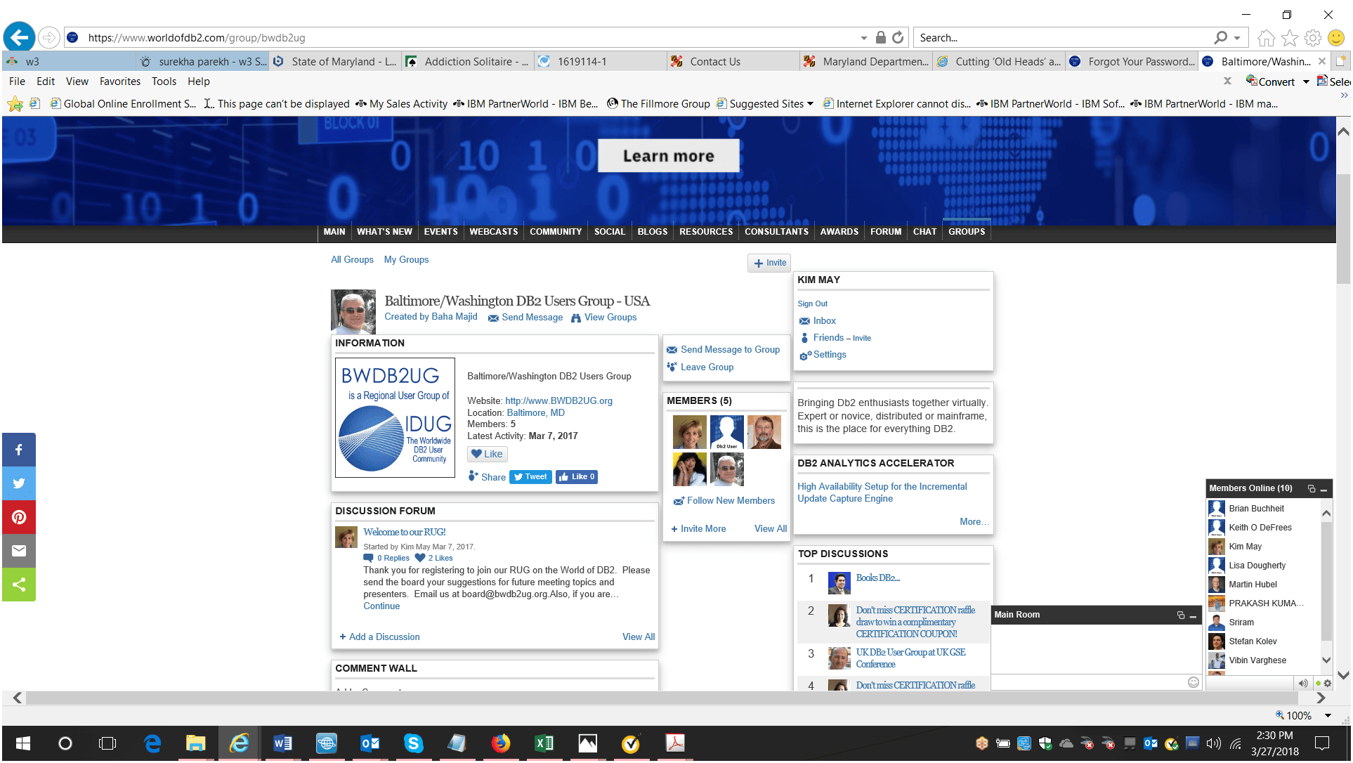
Task: Share page via Twitter sidebar icon
Action: [19, 483]
